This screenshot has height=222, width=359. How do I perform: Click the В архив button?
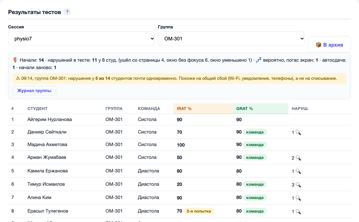tap(329, 45)
